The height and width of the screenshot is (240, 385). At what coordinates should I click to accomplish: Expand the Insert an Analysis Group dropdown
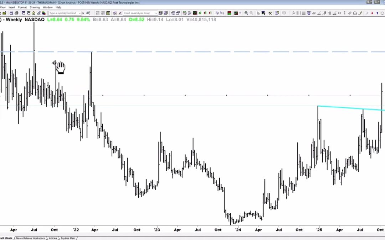coord(156,13)
